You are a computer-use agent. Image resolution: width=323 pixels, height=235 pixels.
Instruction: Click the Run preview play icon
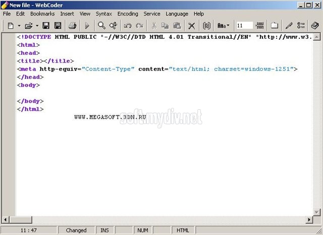pyautogui.click(x=87, y=25)
